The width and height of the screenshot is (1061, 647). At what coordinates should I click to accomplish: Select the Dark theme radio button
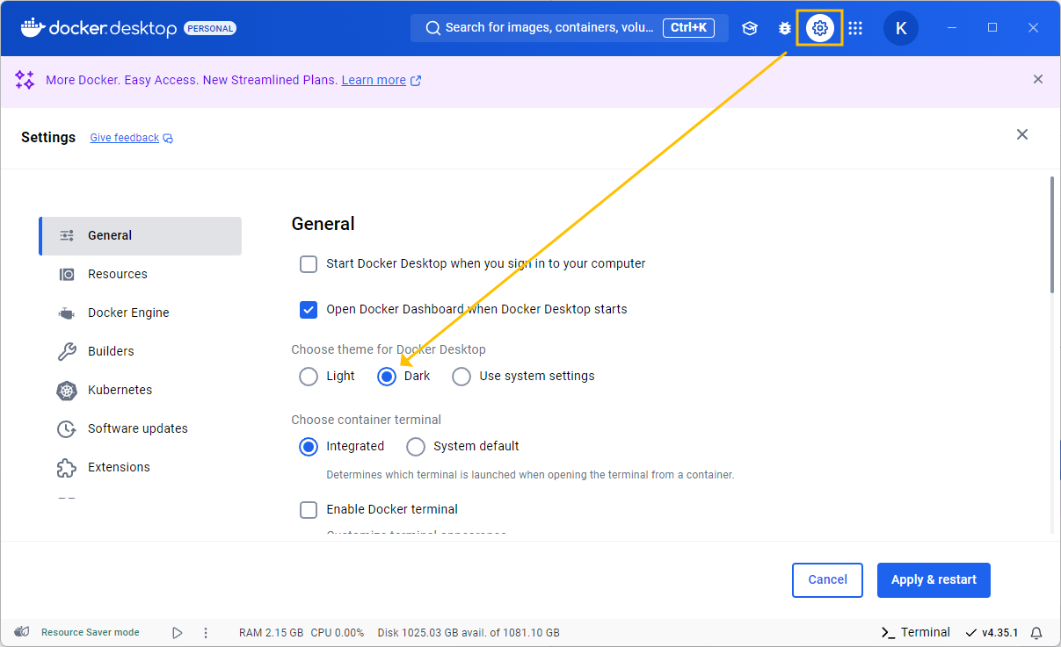coord(387,377)
